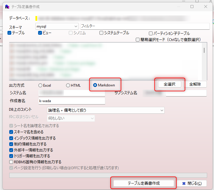Enable the システムテーブル checkbox
The image size is (214, 190).
pos(101,33)
